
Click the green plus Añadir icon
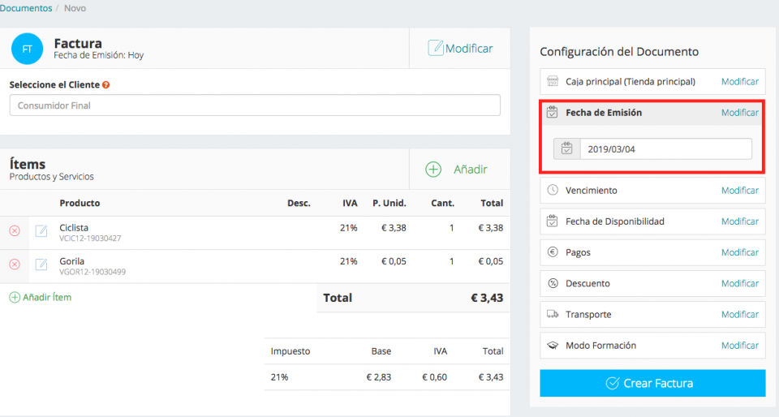click(434, 169)
